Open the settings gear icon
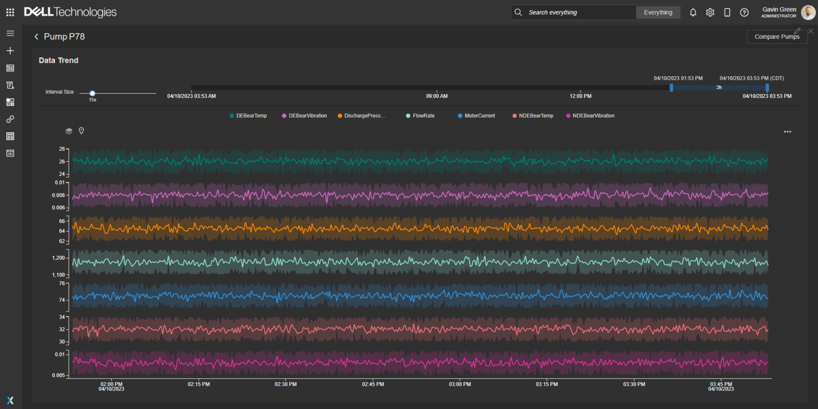The image size is (818, 409). tap(710, 12)
